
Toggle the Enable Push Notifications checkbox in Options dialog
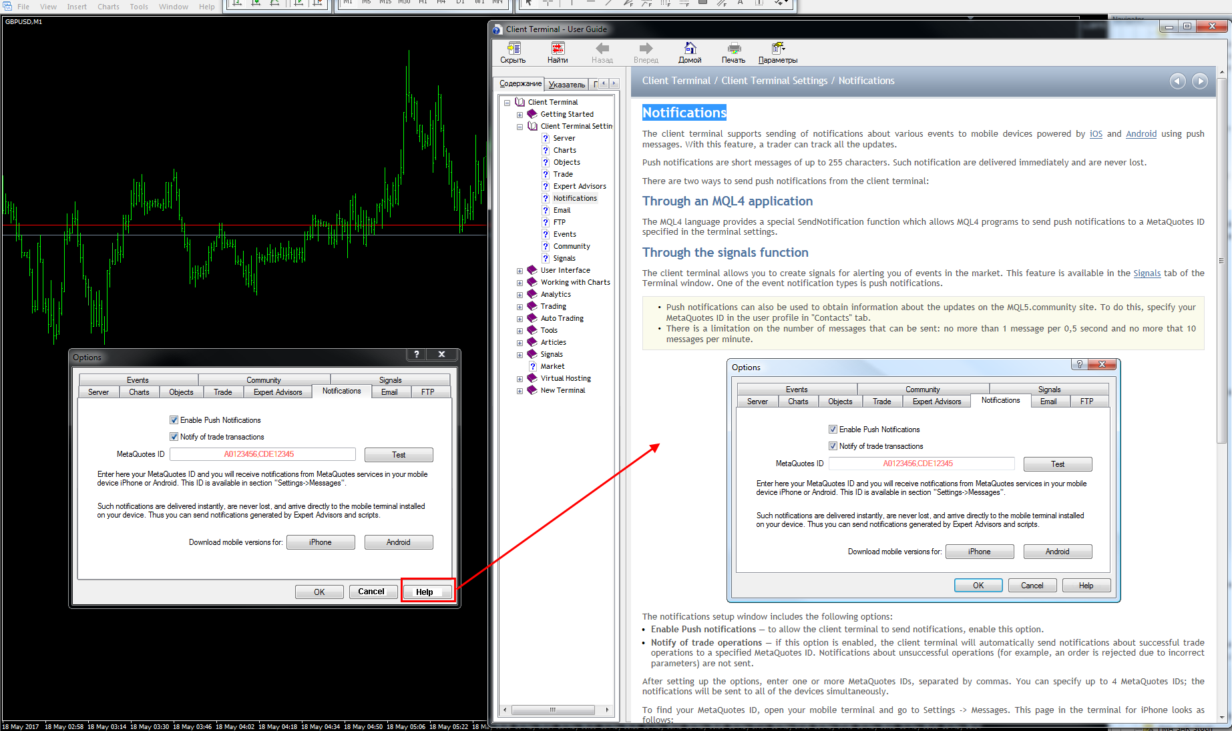(174, 420)
